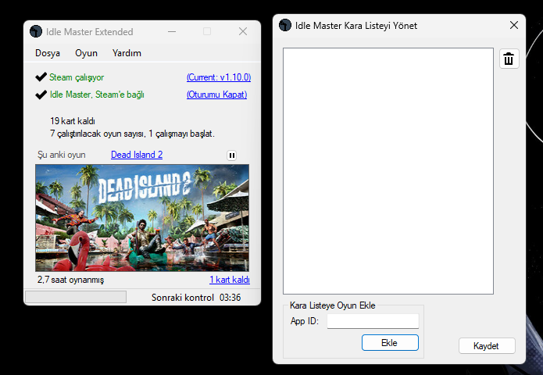Click the Idle Master Extended title bar app icon
This screenshot has height=375, width=543.
point(36,31)
